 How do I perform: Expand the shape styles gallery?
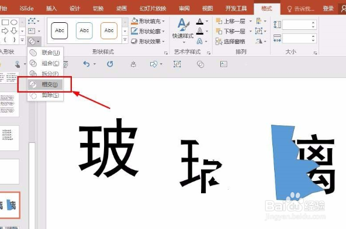[125, 40]
